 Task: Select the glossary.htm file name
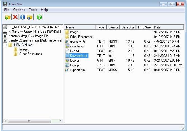[78, 42]
